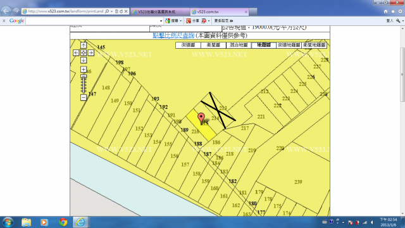Open the Google toolbar search box dropdown
The height and width of the screenshot is (228, 405).
coord(161,21)
